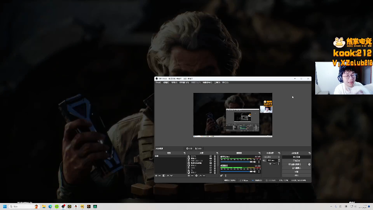Click the Stop Streaming button in Controls dock
373x210 pixels.
tap(297, 157)
